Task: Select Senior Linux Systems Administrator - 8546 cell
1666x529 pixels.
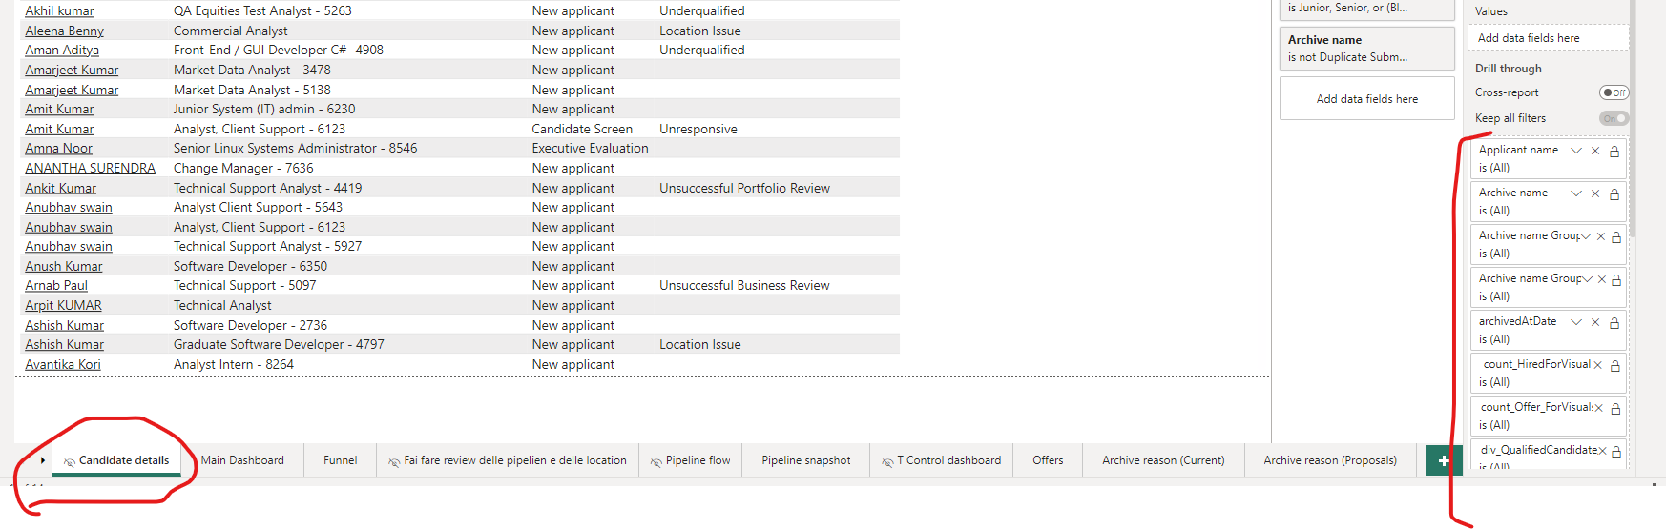Action: pyautogui.click(x=295, y=148)
